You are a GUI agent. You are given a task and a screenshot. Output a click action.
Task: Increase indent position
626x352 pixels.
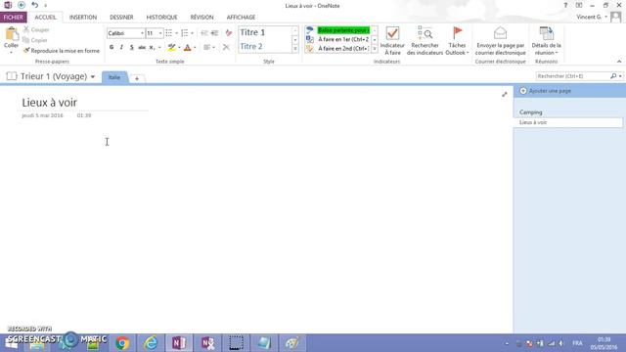click(x=215, y=33)
